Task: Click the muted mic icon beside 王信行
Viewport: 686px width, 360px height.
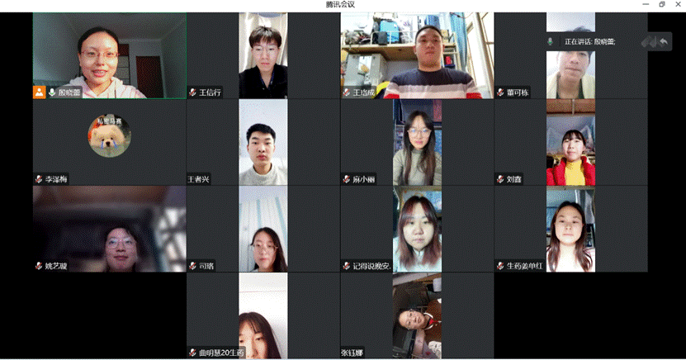Action: tap(192, 92)
